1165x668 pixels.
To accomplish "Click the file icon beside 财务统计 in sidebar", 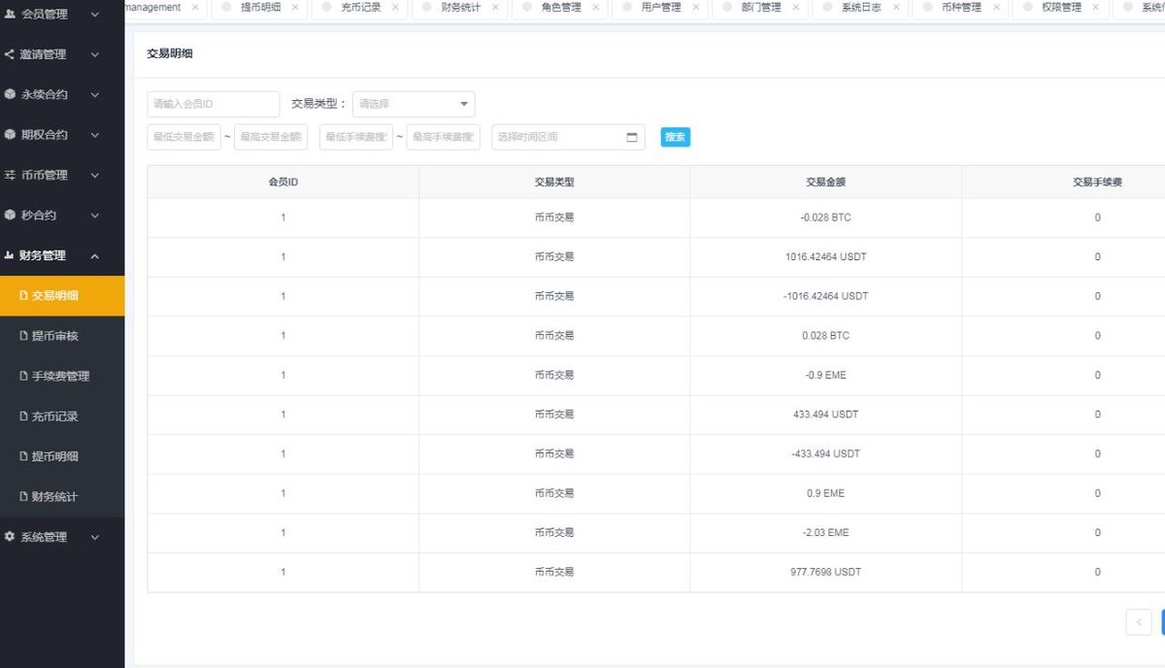I will [24, 497].
